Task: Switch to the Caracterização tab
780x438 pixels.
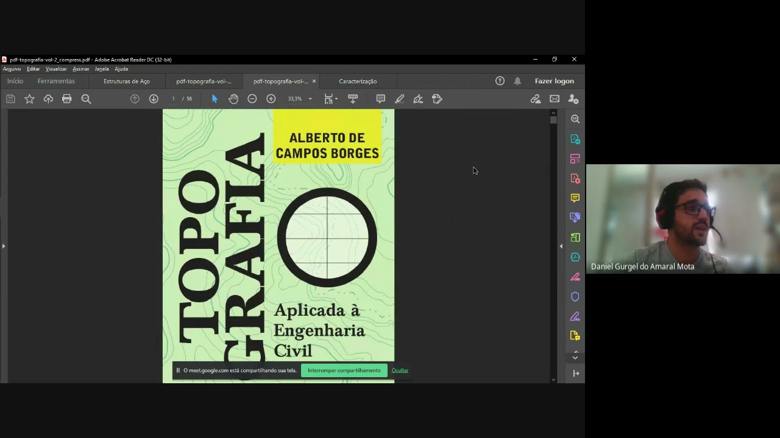Action: pyautogui.click(x=358, y=81)
